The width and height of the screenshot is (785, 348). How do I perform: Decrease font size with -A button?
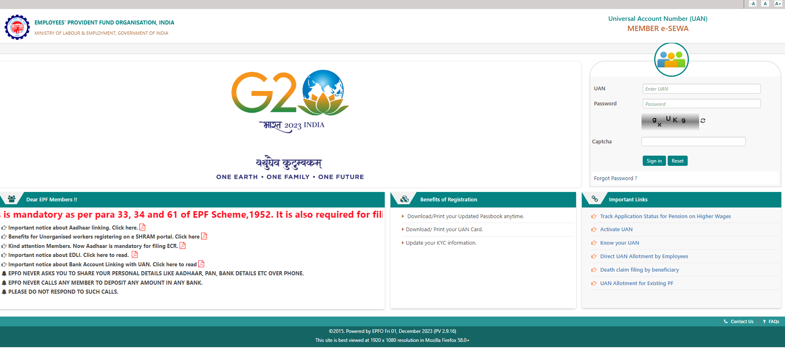pyautogui.click(x=753, y=4)
